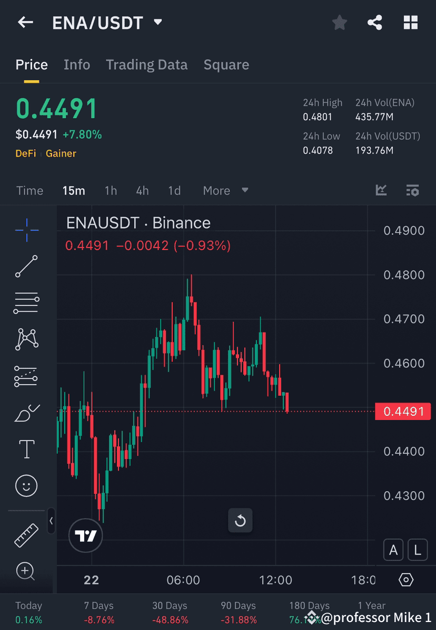Toggle log scale with the L button
436x630 pixels.
417,550
